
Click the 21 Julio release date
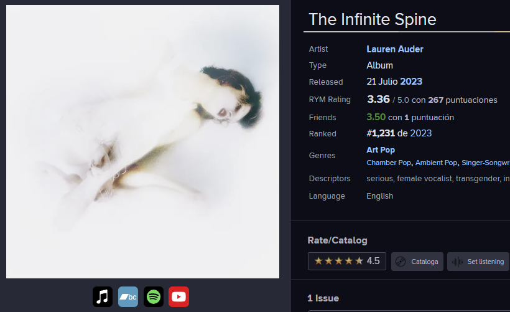coord(382,82)
